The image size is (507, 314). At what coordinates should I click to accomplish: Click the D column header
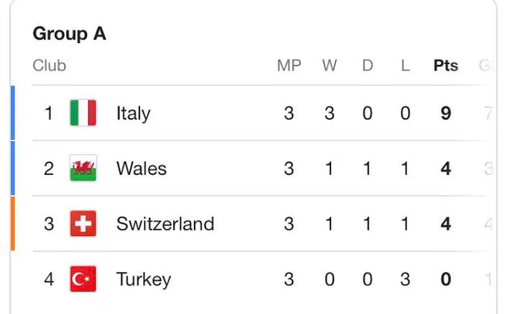pyautogui.click(x=368, y=65)
